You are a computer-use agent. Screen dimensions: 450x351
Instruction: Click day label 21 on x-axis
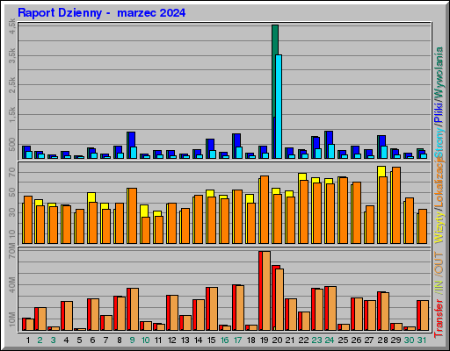pos(290,340)
